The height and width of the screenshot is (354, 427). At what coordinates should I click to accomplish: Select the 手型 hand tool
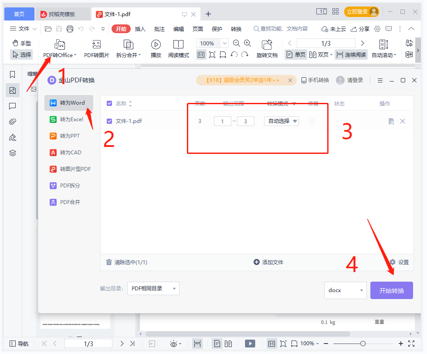point(22,43)
